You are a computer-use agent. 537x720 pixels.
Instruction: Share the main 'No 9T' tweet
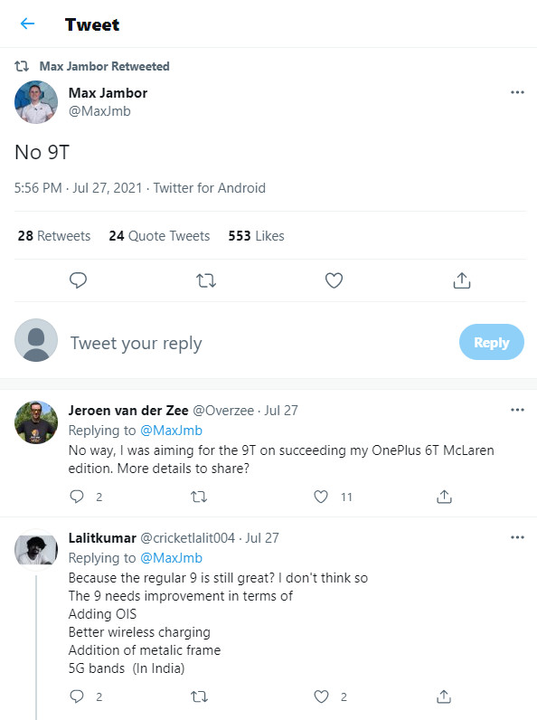point(462,280)
